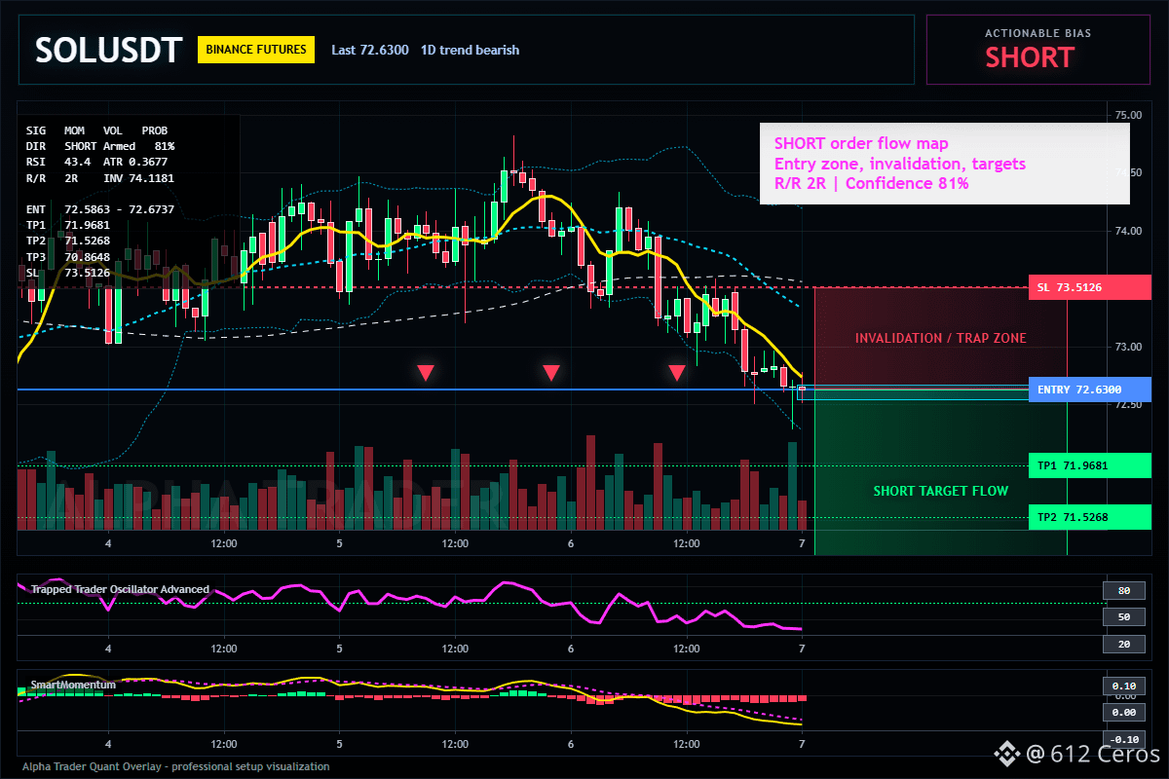The height and width of the screenshot is (779, 1169).
Task: Click the ACTIONABLE BIAS heading
Action: tap(1037, 33)
